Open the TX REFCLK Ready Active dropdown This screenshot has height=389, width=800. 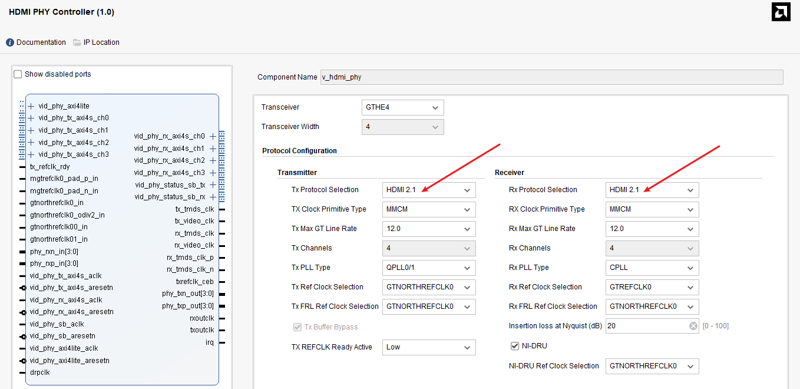pos(429,347)
